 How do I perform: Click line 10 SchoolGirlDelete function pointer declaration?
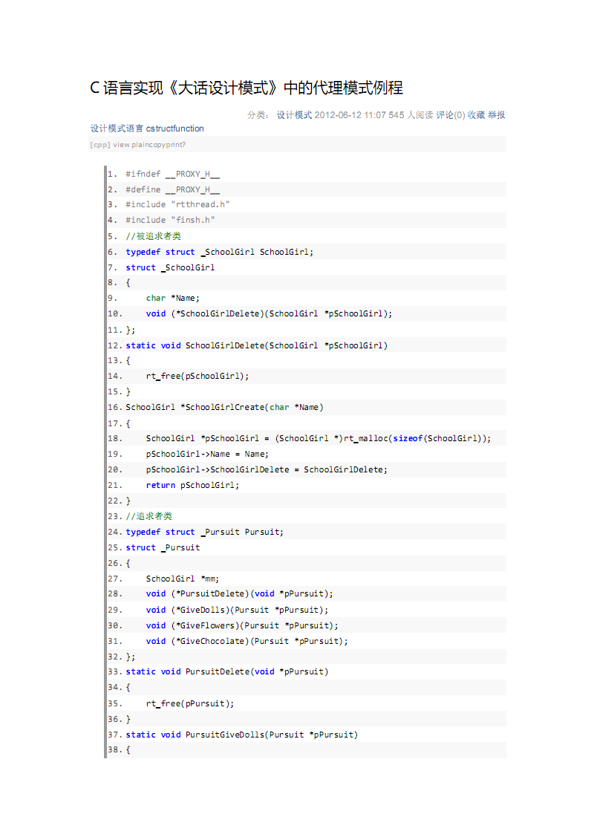click(x=269, y=314)
